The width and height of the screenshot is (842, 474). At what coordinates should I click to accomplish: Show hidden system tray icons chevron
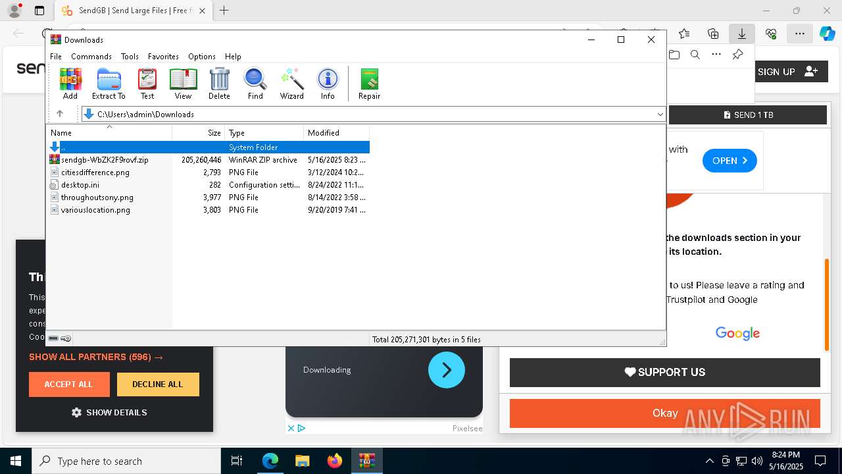[x=709, y=461]
